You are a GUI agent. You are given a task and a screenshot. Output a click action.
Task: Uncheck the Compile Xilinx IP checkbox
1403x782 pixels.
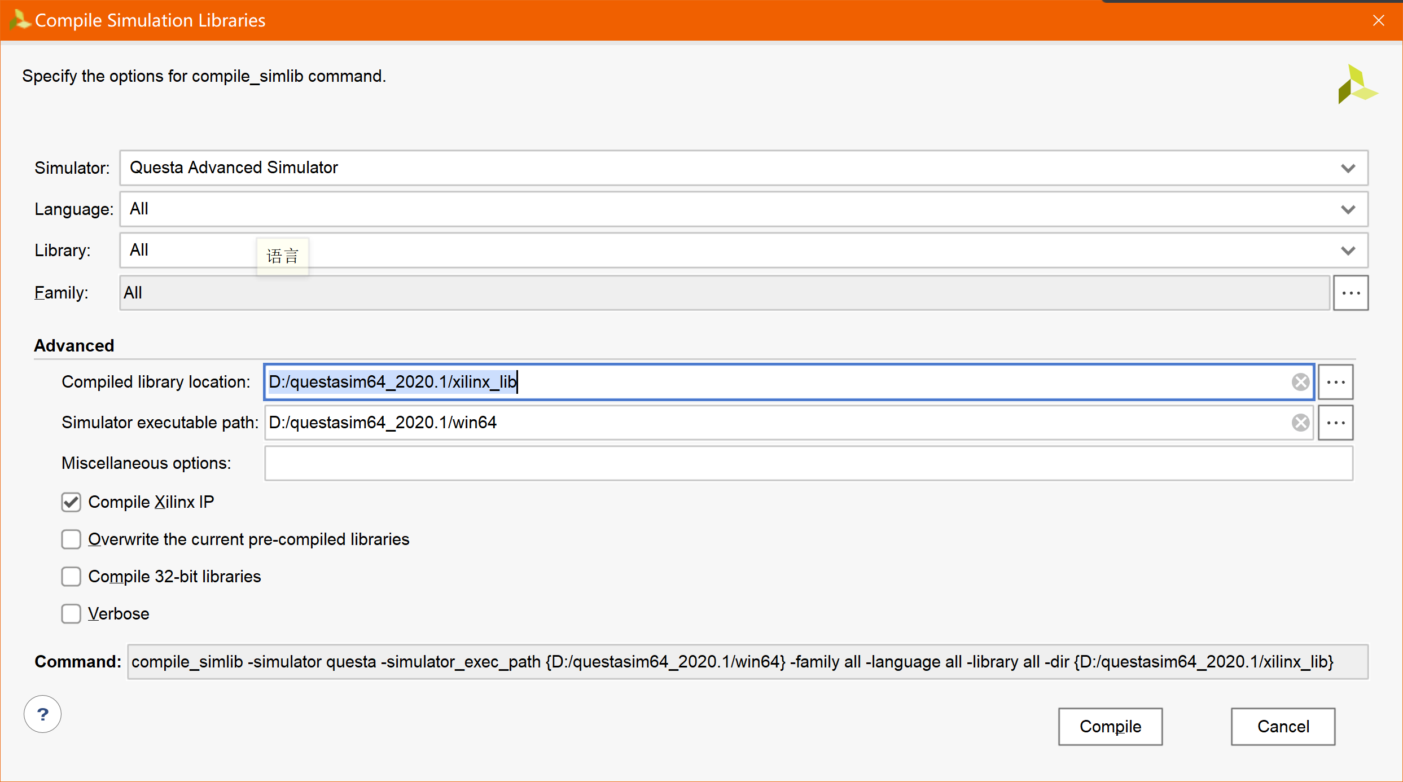[x=71, y=502]
